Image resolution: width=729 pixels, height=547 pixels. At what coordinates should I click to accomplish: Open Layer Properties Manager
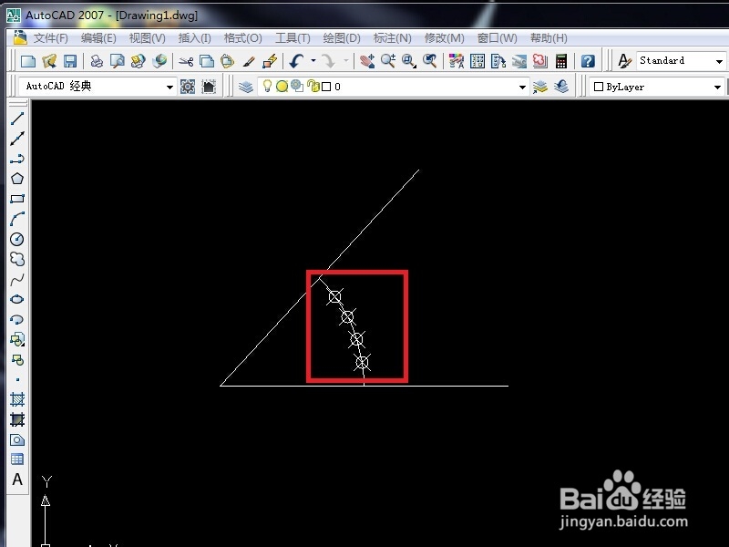246,87
